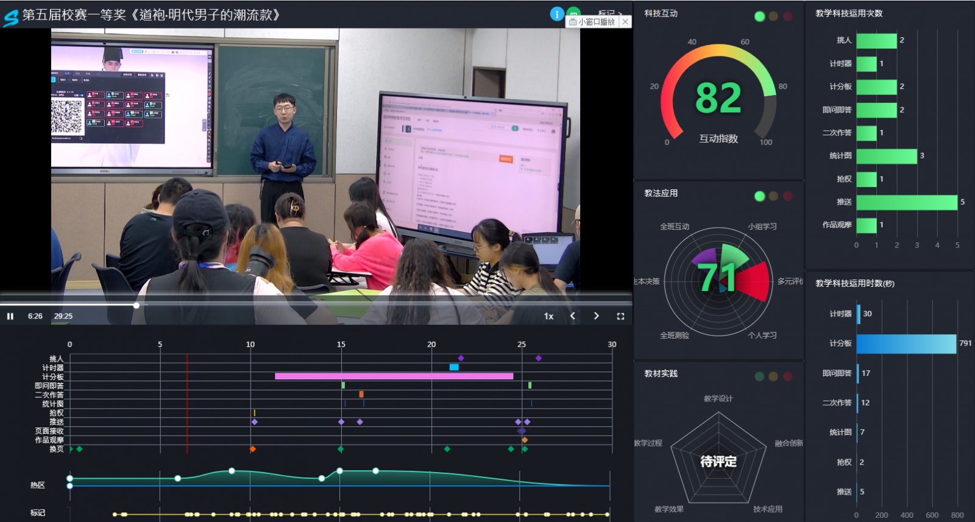This screenshot has width=975, height=522.
Task: Expand the 标记 panel arrow
Action: tap(620, 13)
